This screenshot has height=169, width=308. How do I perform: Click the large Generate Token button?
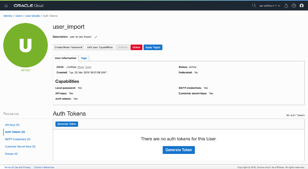(179, 150)
